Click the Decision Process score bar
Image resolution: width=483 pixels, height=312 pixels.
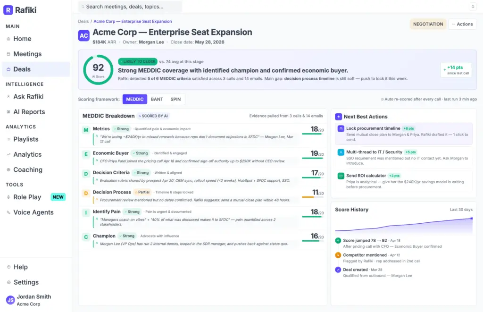click(x=313, y=197)
